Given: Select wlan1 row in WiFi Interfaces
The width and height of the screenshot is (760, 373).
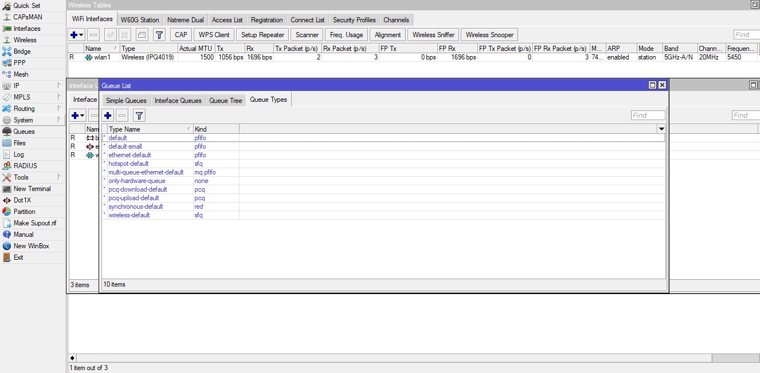Looking at the screenshot, I should pos(413,57).
